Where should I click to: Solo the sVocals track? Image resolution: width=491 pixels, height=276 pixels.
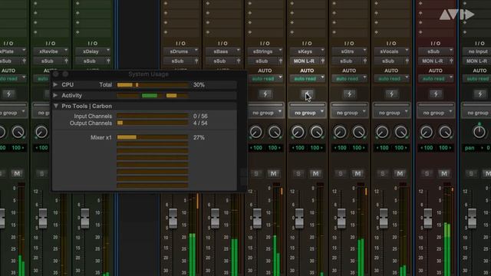pos(382,174)
